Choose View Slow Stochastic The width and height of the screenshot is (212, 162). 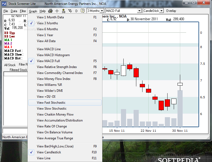[x=65, y=109]
